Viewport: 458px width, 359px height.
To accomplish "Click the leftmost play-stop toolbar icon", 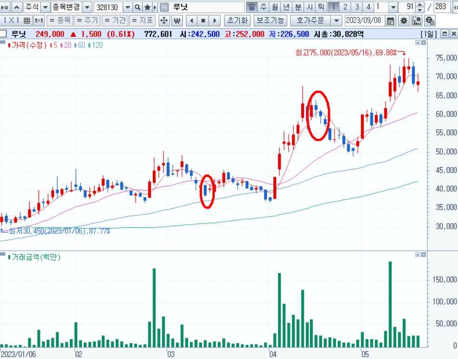I will (5, 7).
